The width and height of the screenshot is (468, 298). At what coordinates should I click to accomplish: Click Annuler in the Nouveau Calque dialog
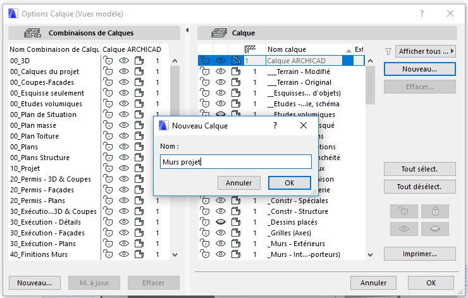tap(239, 183)
